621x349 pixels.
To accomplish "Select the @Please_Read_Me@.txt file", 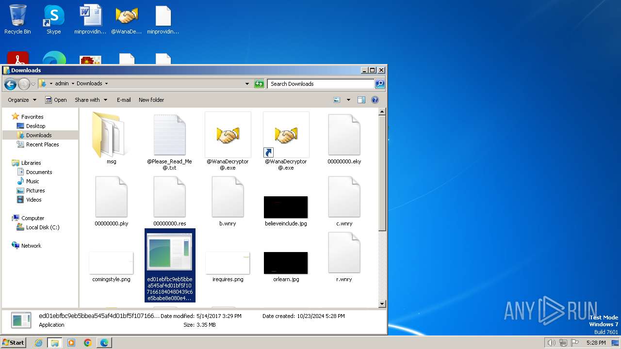I will 169,141.
